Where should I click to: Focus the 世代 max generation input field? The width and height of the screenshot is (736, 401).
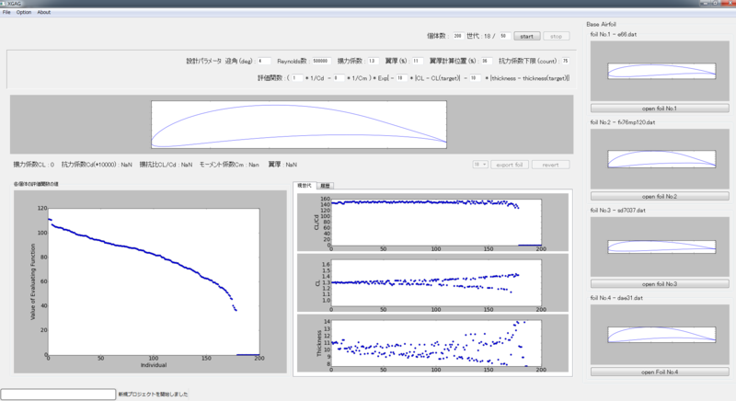504,36
